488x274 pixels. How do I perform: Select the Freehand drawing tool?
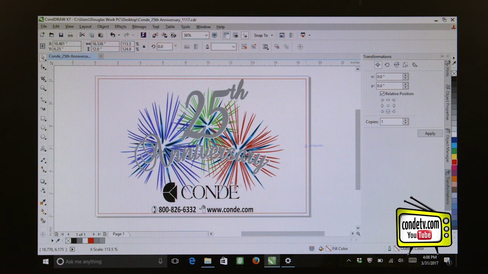click(43, 100)
